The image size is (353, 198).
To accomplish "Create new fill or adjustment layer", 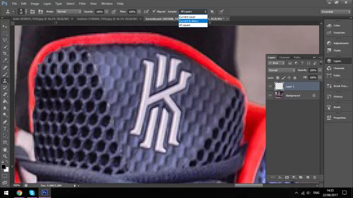I will pos(294,177).
